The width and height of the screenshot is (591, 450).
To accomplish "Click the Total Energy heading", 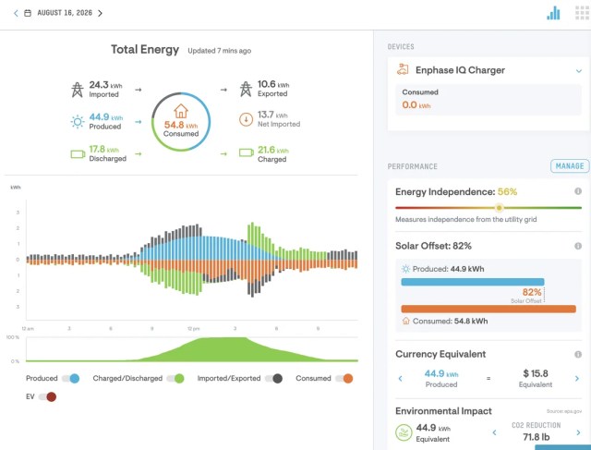I will (x=145, y=49).
